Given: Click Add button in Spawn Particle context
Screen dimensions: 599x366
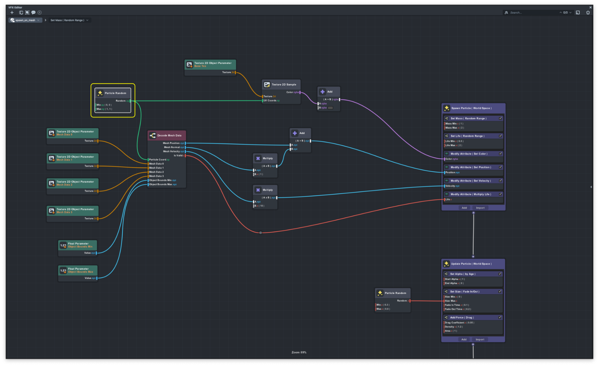Looking at the screenshot, I should pos(464,208).
